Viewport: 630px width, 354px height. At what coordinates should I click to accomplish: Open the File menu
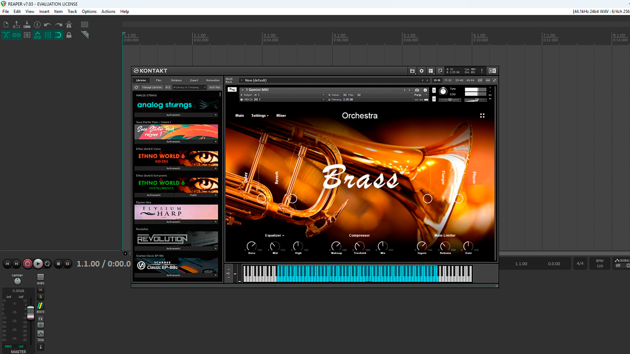(x=6, y=12)
